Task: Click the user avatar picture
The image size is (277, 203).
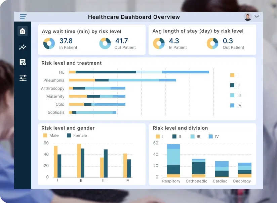Action: click(248, 17)
